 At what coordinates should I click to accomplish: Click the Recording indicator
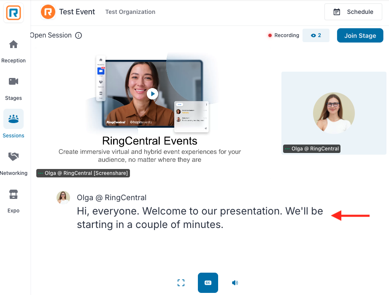[284, 35]
